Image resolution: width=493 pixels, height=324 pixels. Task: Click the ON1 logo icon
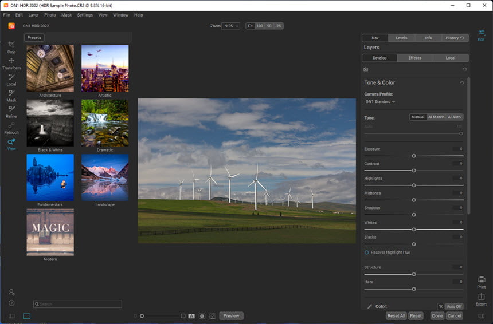click(11, 26)
